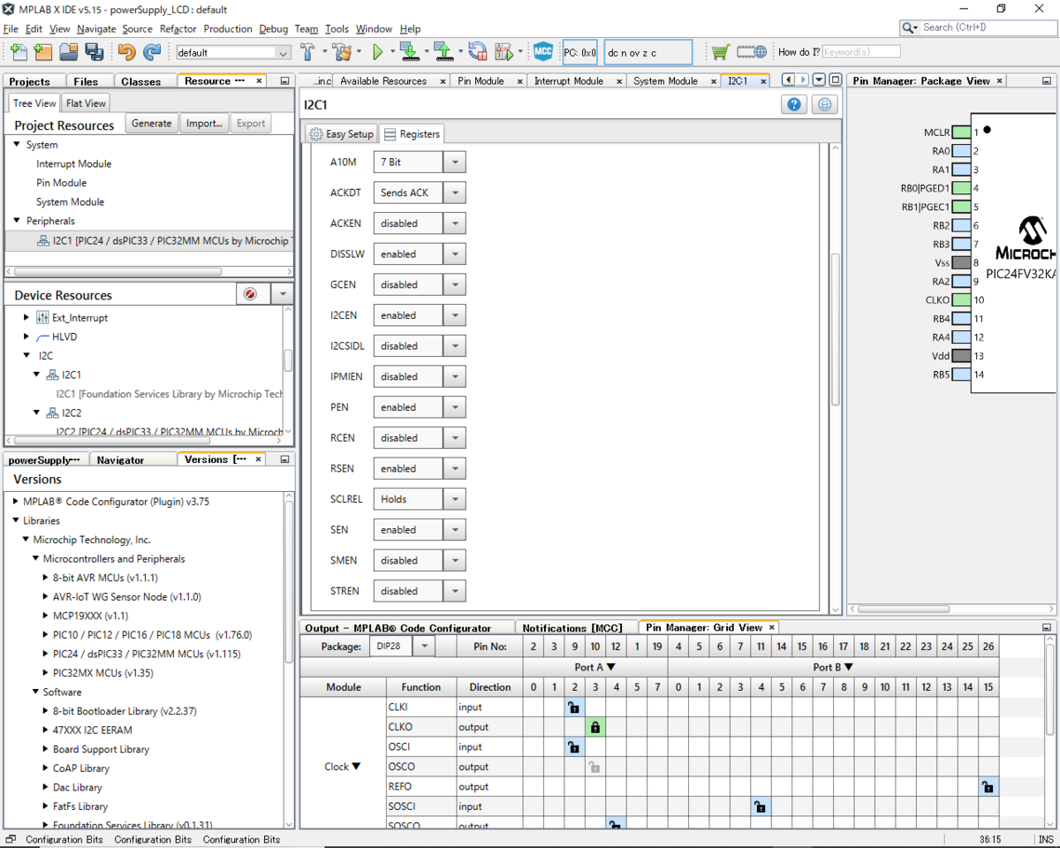The width and height of the screenshot is (1060, 848).
Task: Click the I2C1 registers vertical scrollbar
Action: coord(836,329)
